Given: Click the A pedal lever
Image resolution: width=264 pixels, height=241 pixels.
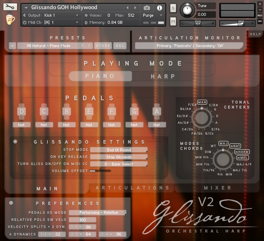Looking at the screenshot, I should (x=157, y=111).
